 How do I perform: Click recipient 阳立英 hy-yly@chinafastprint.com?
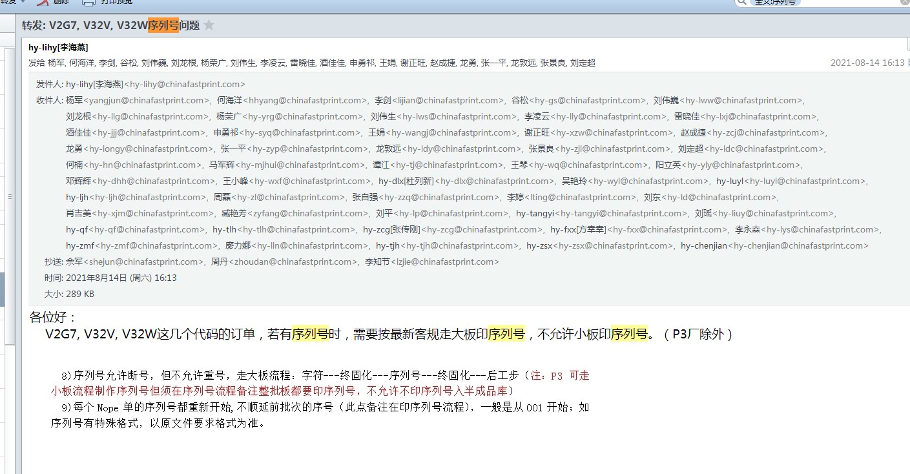pos(729,165)
